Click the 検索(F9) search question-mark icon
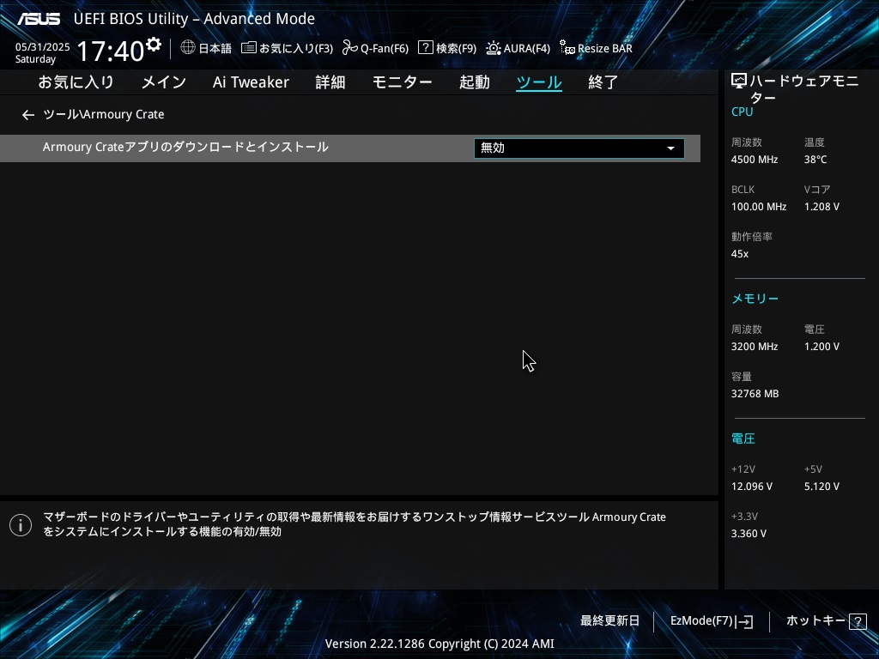The image size is (879, 659). point(426,48)
